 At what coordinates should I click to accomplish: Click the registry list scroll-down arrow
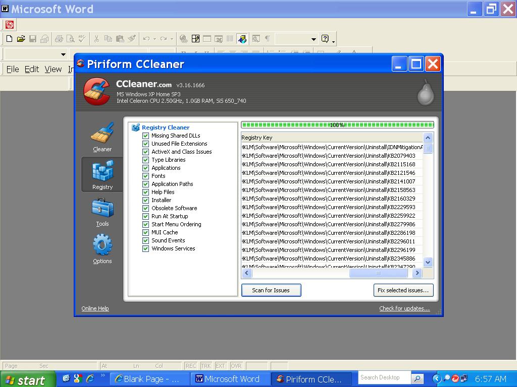[x=428, y=262]
